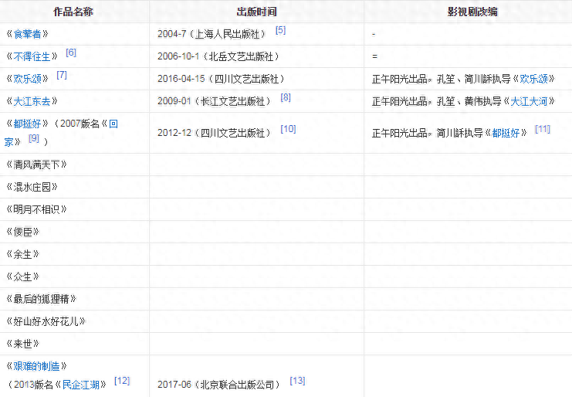Image resolution: width=572 pixels, height=397 pixels.
Task: Open footnote [6] next to 《不得往生》
Action: coord(71,53)
